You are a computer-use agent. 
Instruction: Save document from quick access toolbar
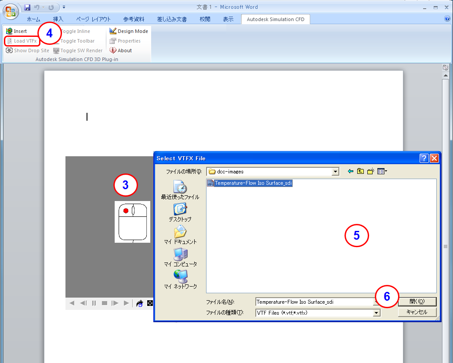[27, 7]
